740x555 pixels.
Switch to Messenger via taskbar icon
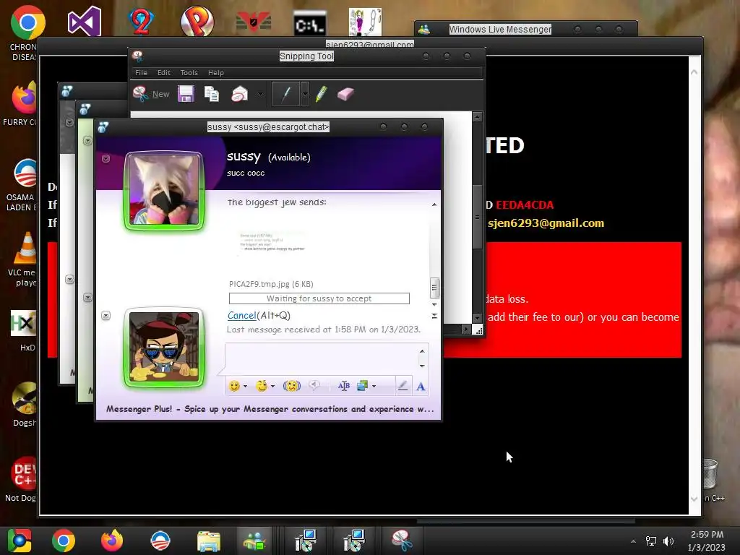[x=255, y=541]
